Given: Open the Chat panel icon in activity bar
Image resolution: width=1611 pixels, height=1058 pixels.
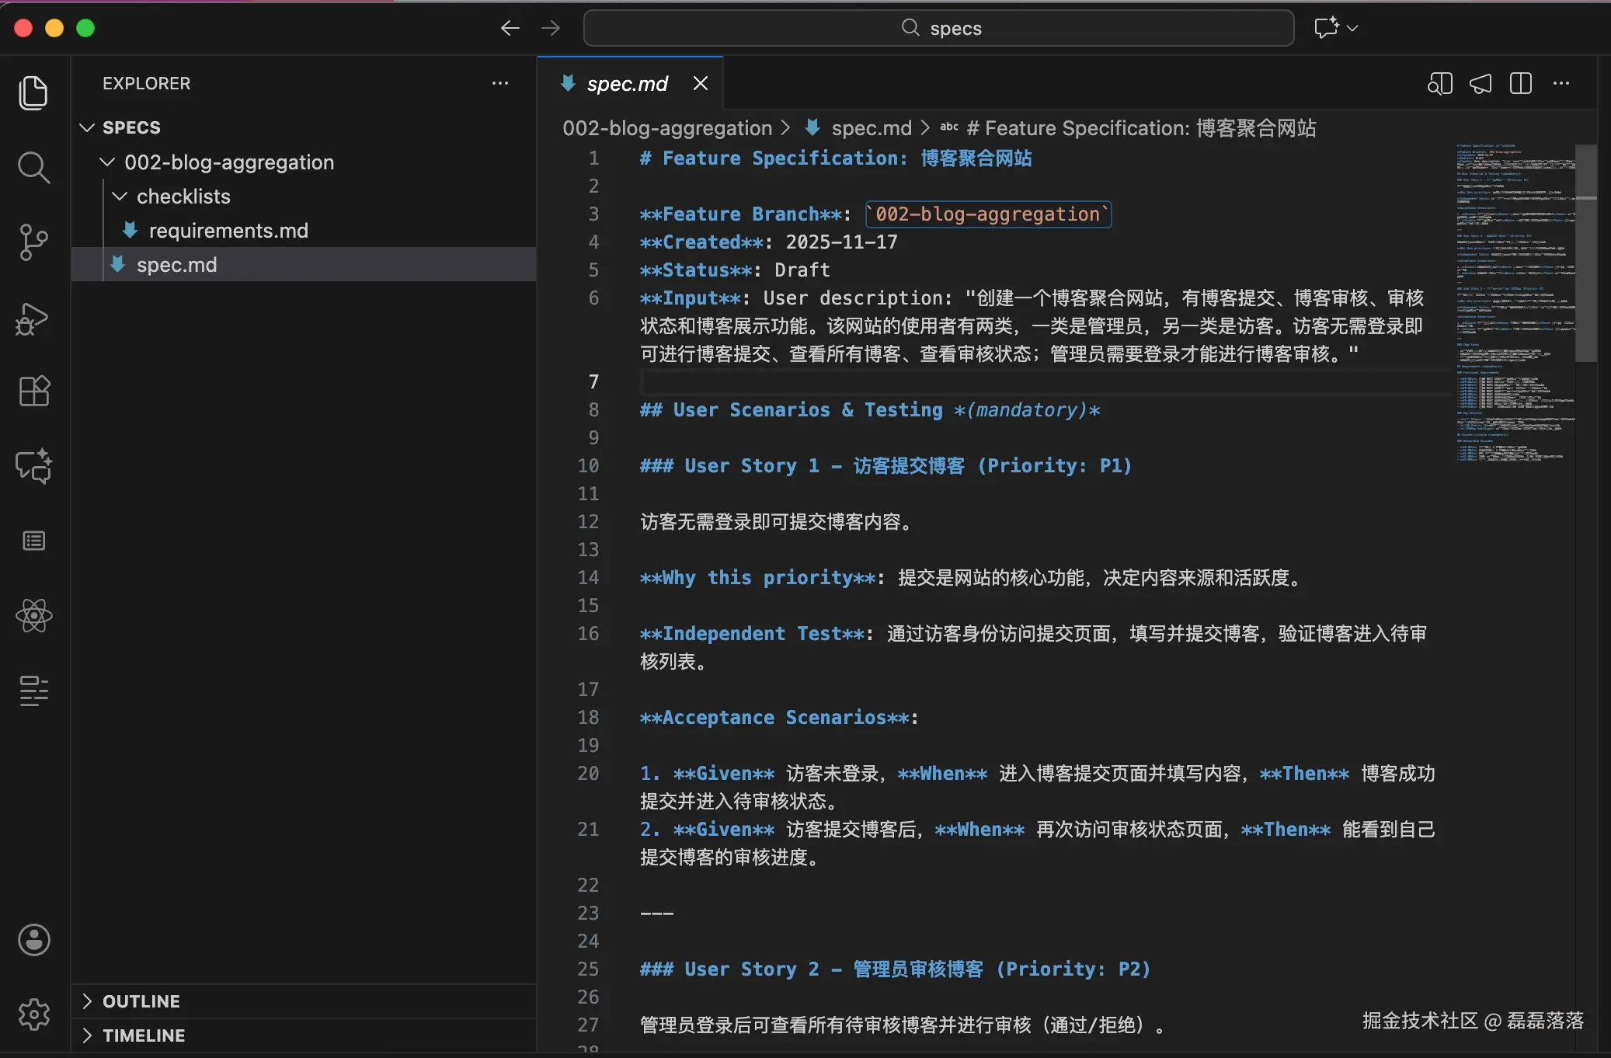Looking at the screenshot, I should coord(33,466).
